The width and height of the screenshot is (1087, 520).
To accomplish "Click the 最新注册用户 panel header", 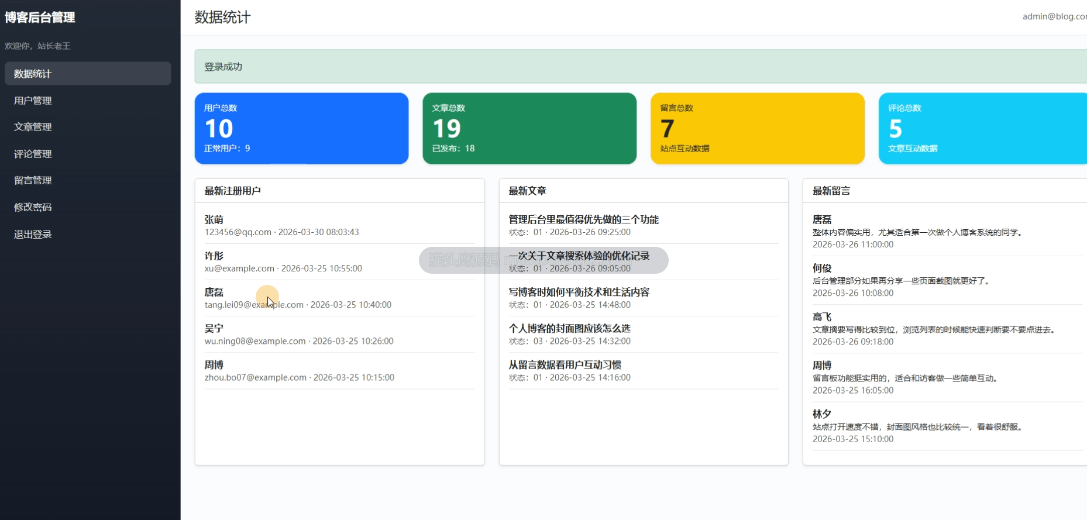I will click(339, 191).
